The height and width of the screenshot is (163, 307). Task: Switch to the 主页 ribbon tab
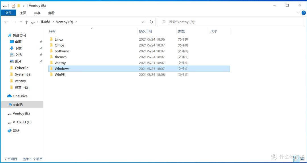click(x=23, y=13)
